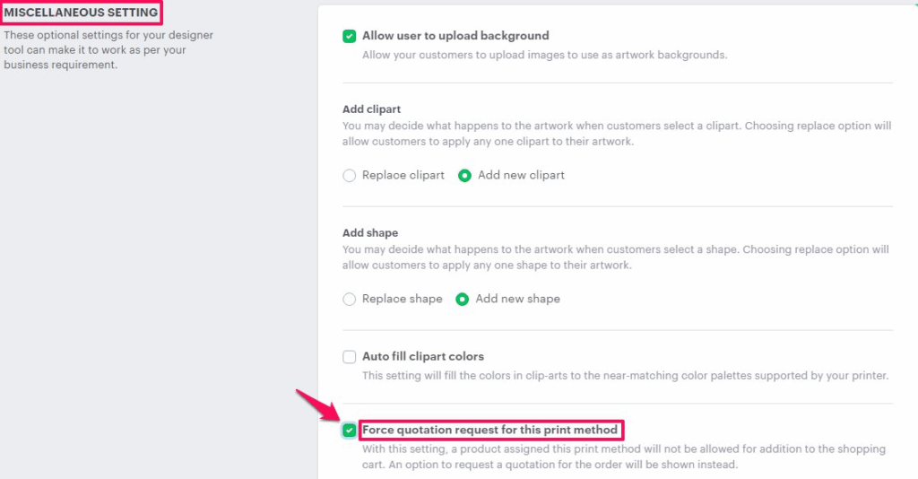918x479 pixels.
Task: Click the 'Add clipart' section title
Action: coord(371,109)
